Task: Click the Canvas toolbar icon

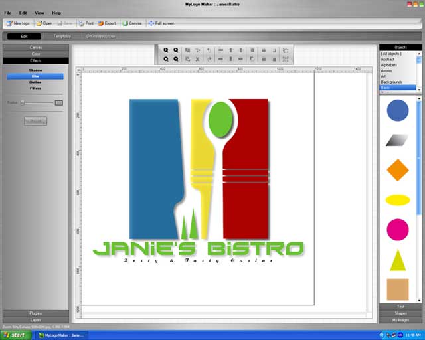Action: [131, 23]
